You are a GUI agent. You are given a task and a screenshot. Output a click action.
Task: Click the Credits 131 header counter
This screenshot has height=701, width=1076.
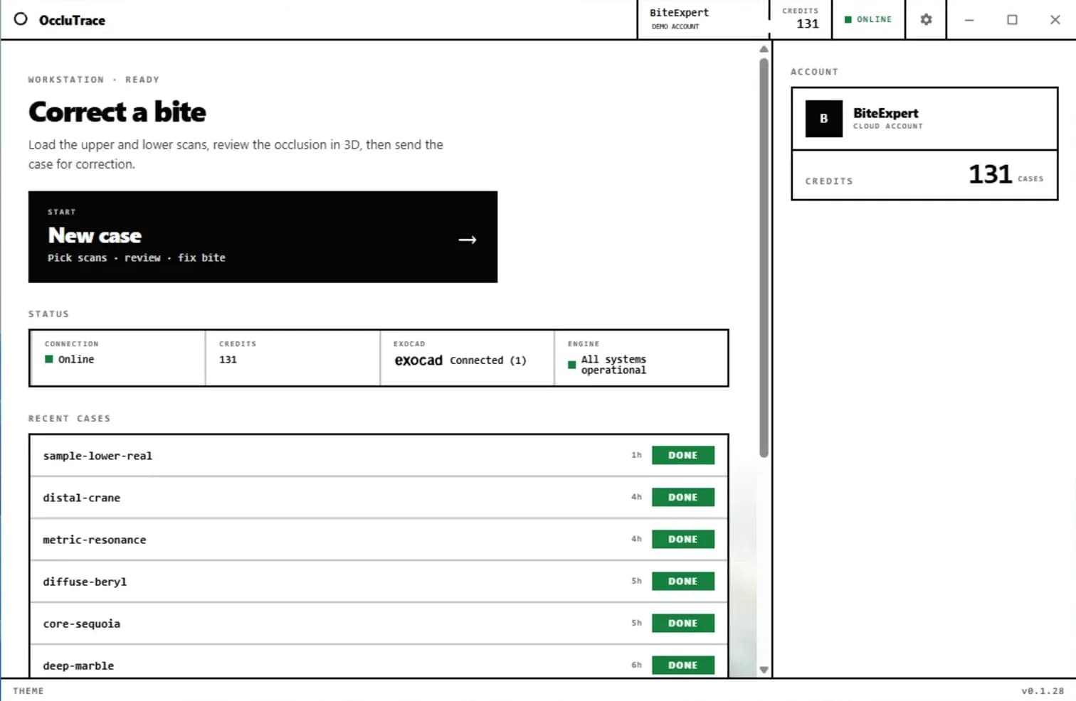pos(801,19)
